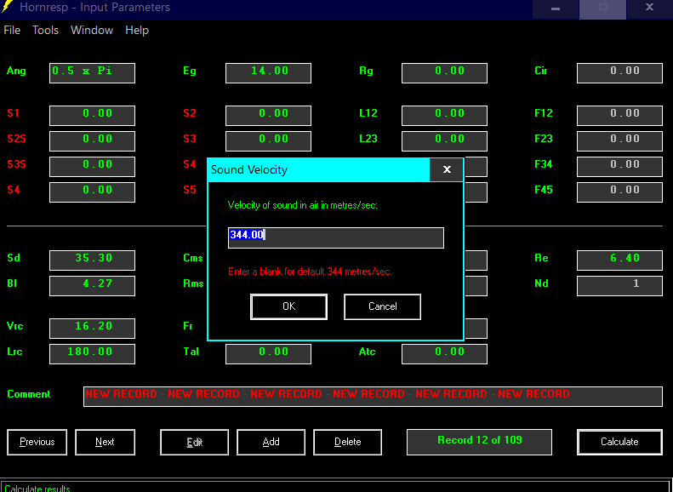The height and width of the screenshot is (492, 673).
Task: Select the F45 input field
Action: (619, 192)
